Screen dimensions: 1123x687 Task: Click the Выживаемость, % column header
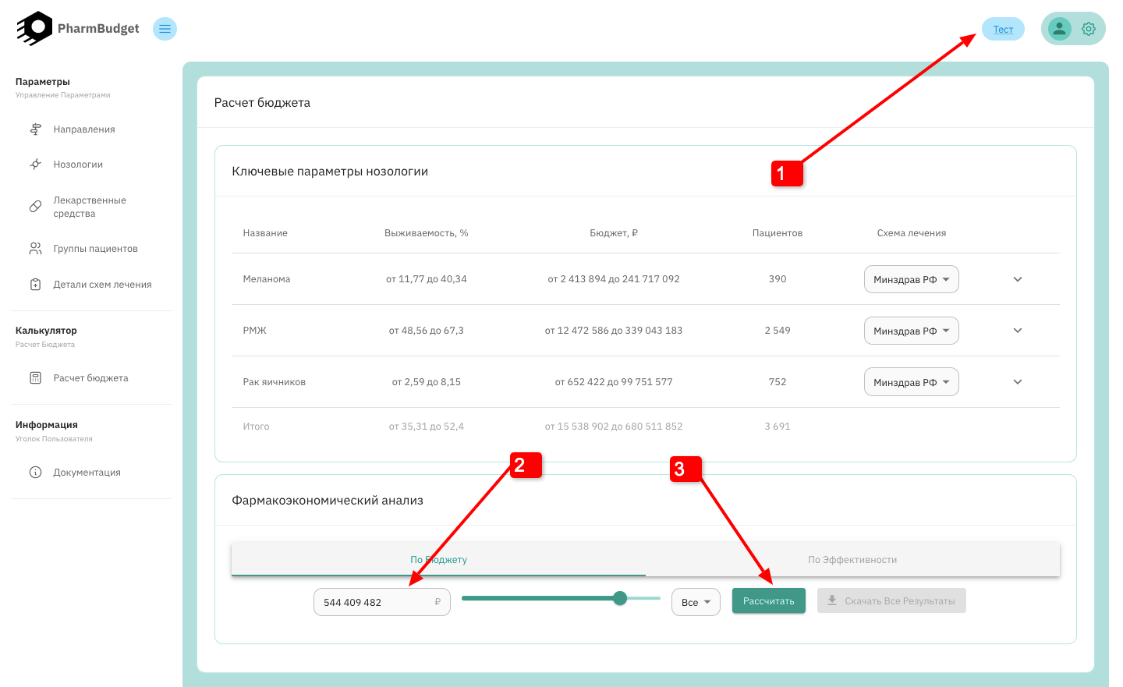[x=427, y=233]
